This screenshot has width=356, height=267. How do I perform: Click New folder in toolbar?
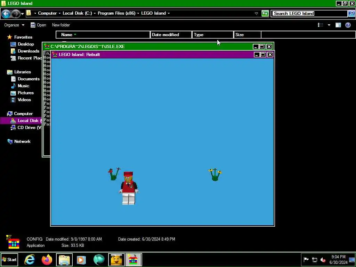click(x=61, y=25)
